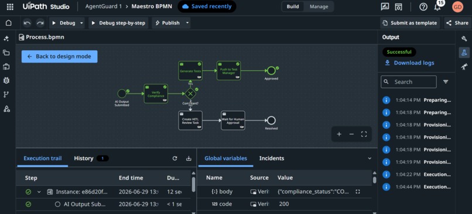Open the debug bug icon in left sidebar

pyautogui.click(x=6, y=80)
